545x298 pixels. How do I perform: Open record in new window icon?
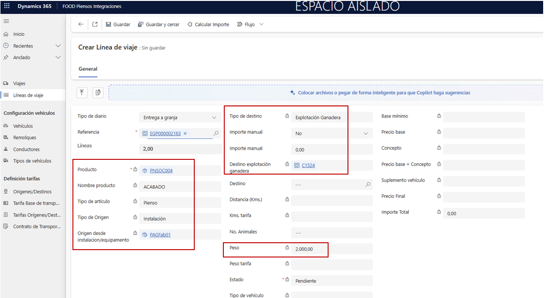[x=95, y=24]
